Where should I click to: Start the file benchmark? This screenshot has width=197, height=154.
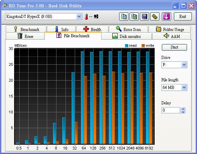pos(174,47)
